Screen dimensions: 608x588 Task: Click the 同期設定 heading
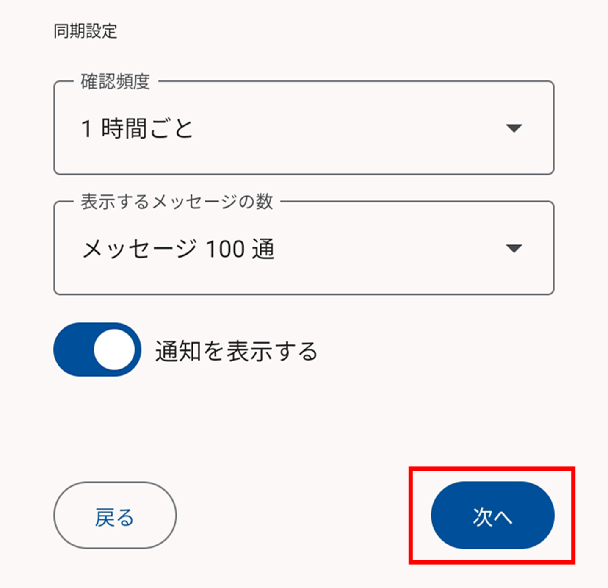click(85, 31)
